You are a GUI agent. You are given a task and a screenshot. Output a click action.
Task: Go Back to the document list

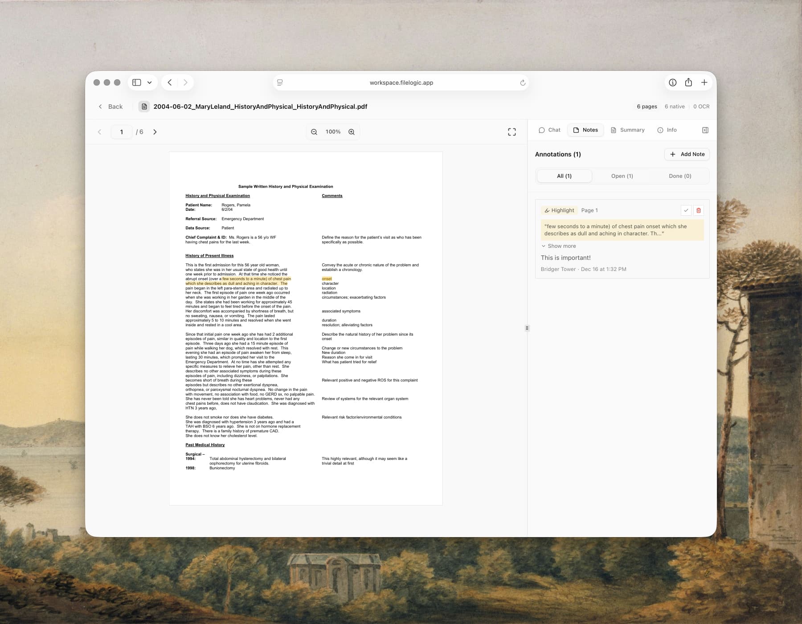pyautogui.click(x=110, y=107)
